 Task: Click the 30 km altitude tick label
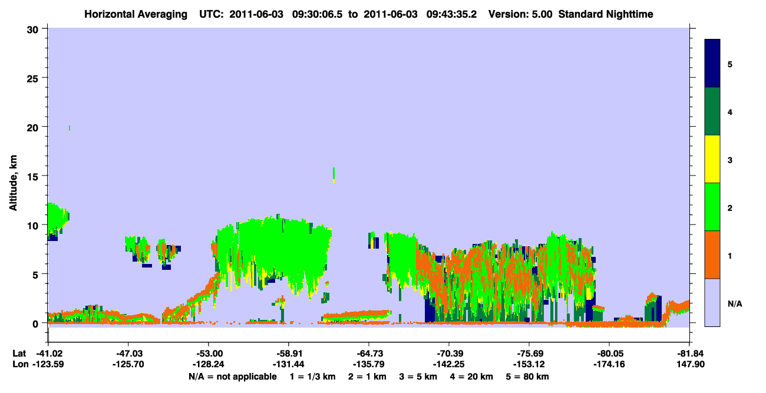(34, 28)
